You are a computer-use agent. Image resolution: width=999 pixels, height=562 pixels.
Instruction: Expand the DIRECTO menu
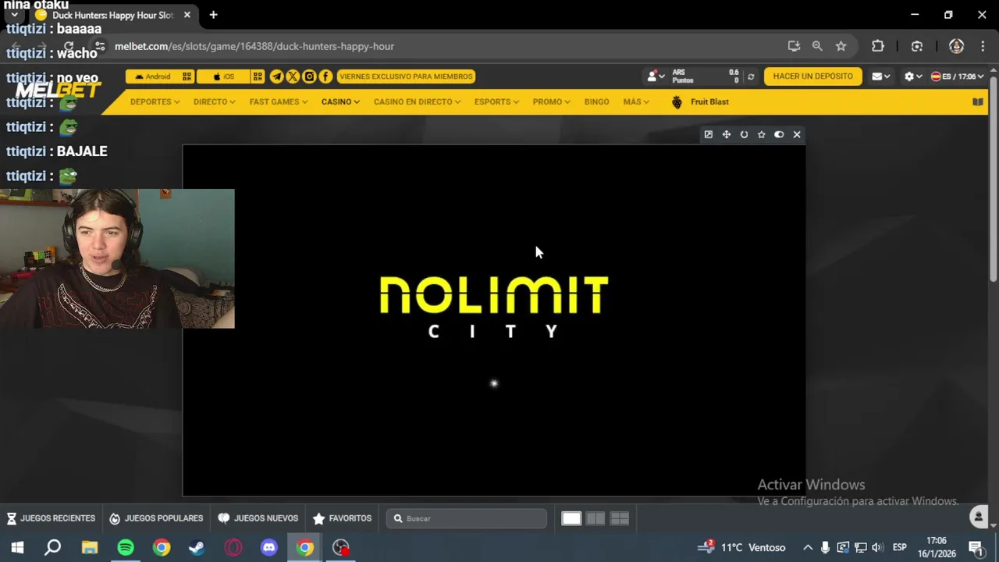[214, 101]
